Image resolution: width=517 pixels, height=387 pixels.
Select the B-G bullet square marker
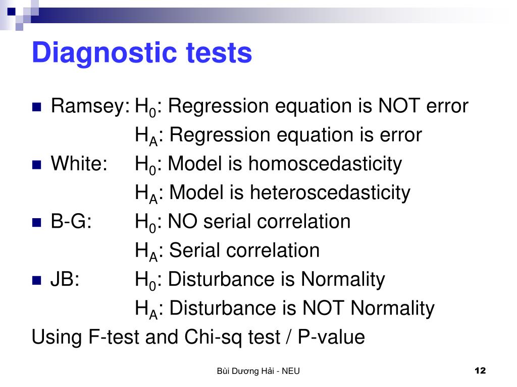click(36, 222)
